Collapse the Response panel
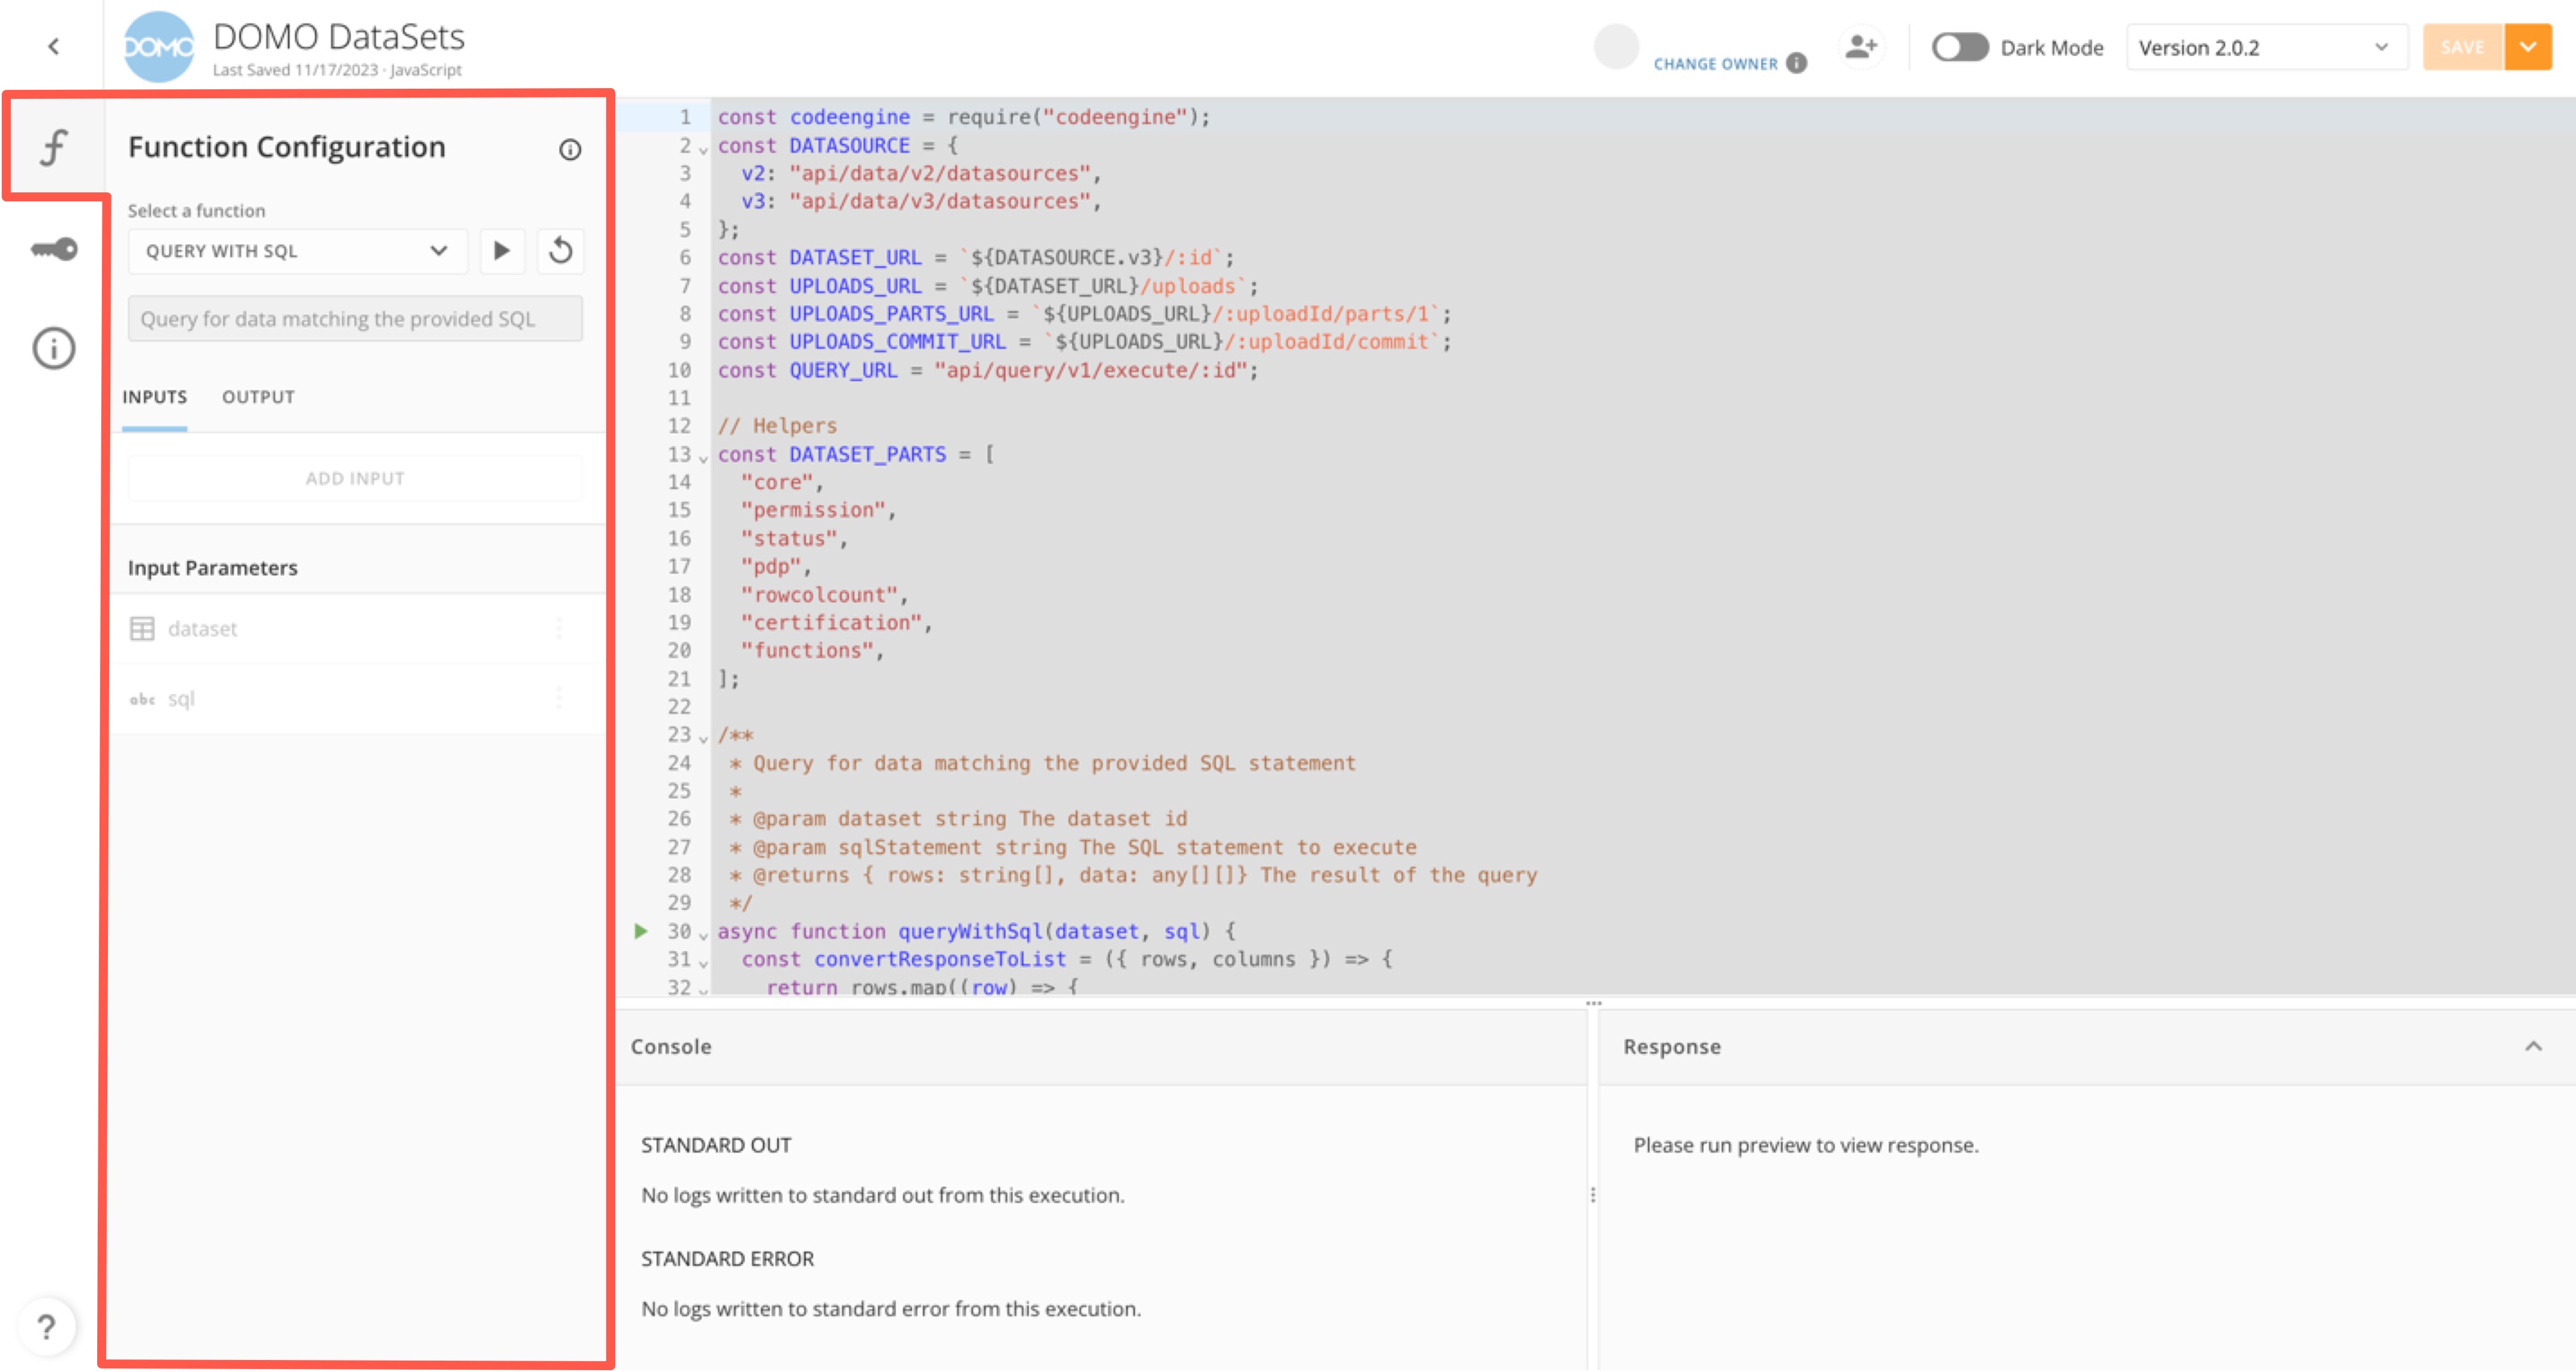This screenshot has width=2576, height=1372. pyautogui.click(x=2533, y=1047)
